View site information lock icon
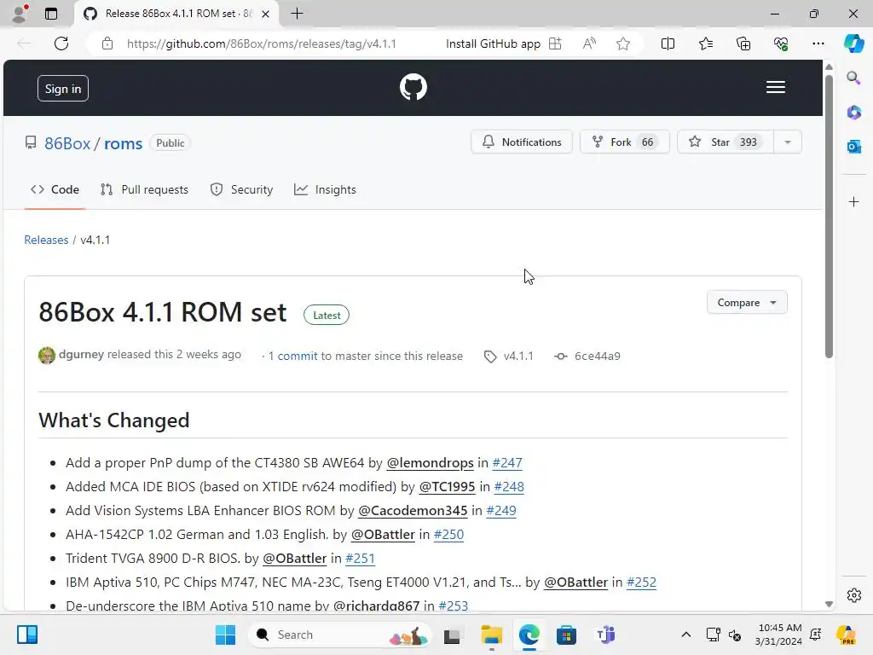 coord(107,43)
